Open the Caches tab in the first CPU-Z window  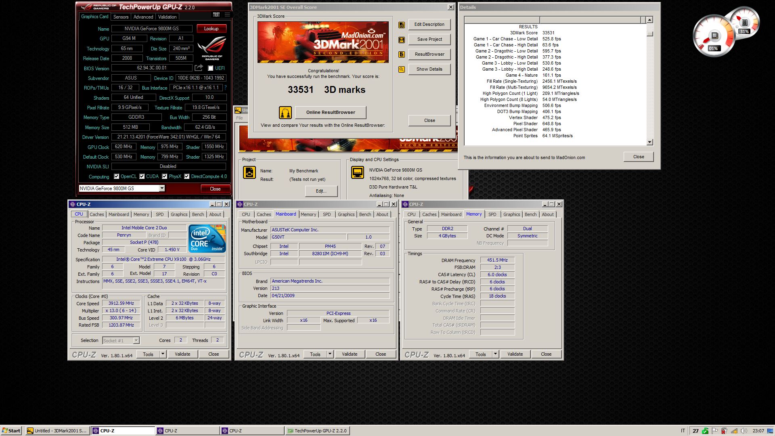(96, 214)
